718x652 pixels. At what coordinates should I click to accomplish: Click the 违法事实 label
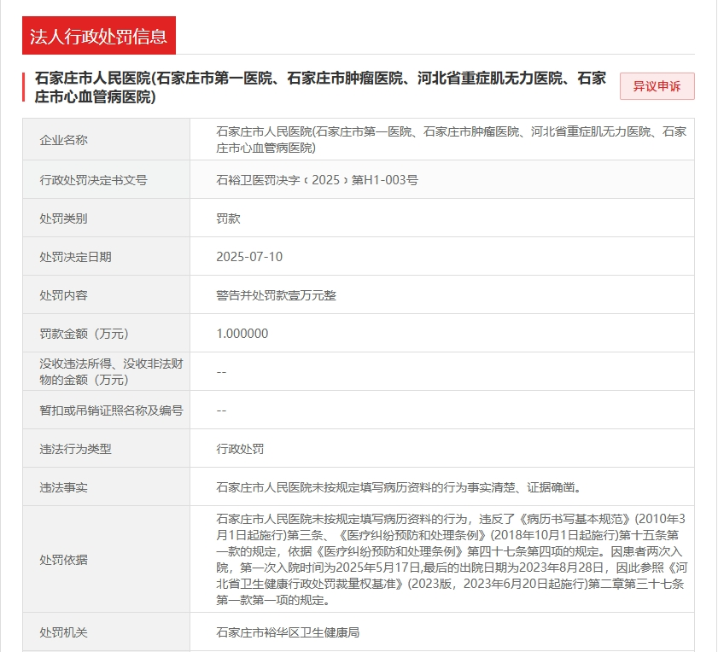[64, 487]
